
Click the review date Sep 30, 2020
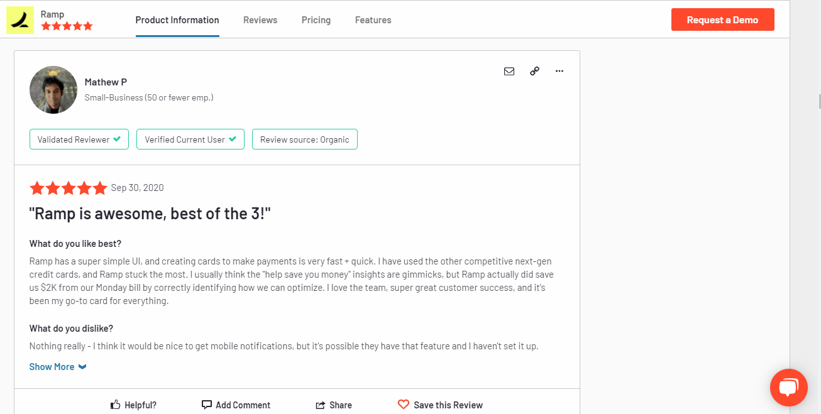click(x=138, y=188)
